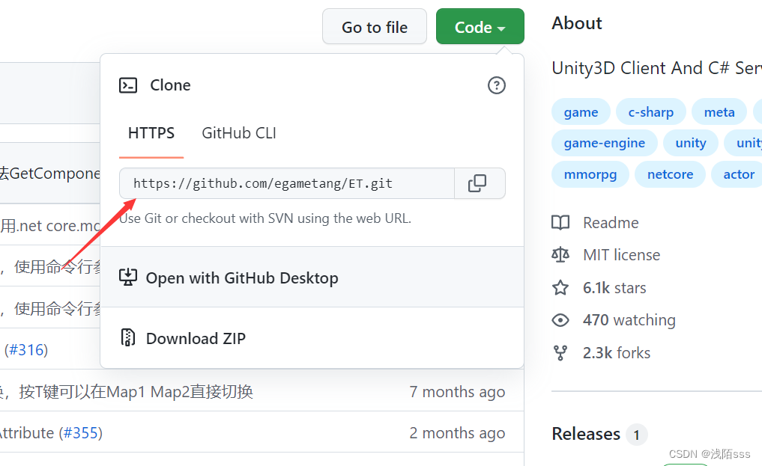762x466 pixels.
Task: Switch to the HTTPS tab
Action: [151, 133]
